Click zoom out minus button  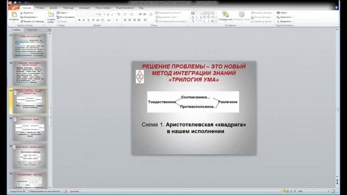click(306, 191)
